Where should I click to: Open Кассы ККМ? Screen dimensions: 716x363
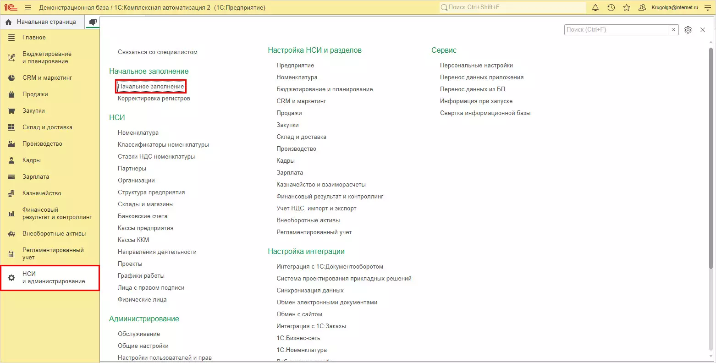[x=133, y=240]
